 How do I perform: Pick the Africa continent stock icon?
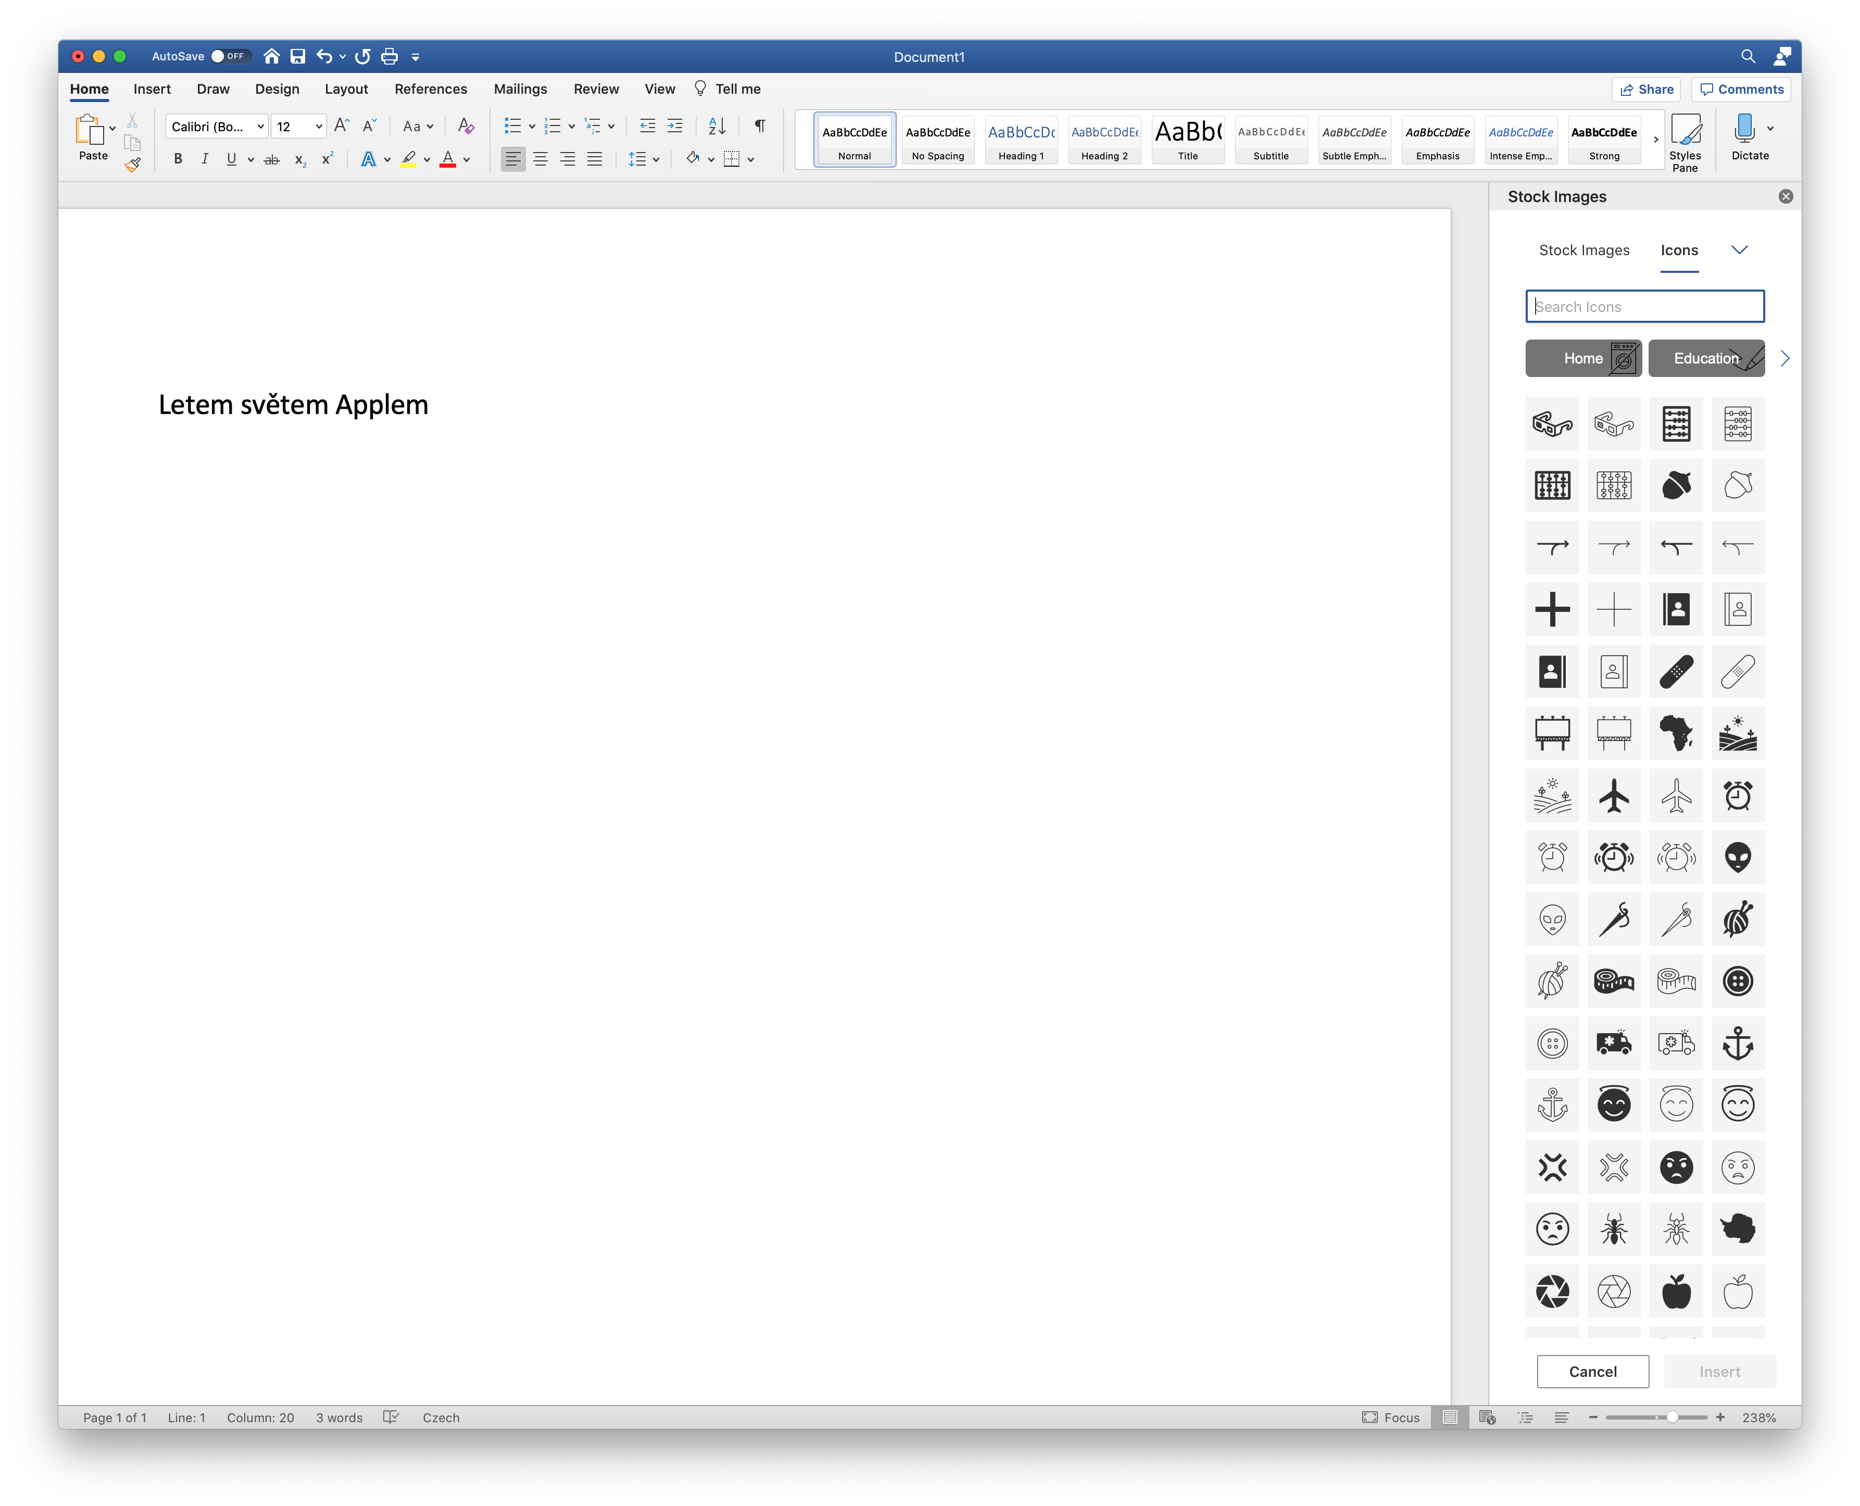[1676, 733]
